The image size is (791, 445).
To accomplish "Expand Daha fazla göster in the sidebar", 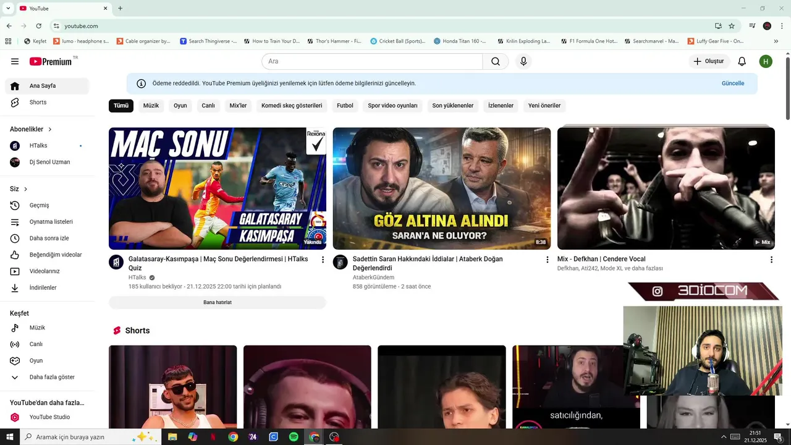I will pos(47,377).
